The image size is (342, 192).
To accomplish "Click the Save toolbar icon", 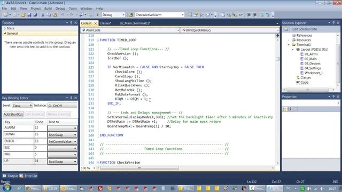I will click(x=29, y=15).
